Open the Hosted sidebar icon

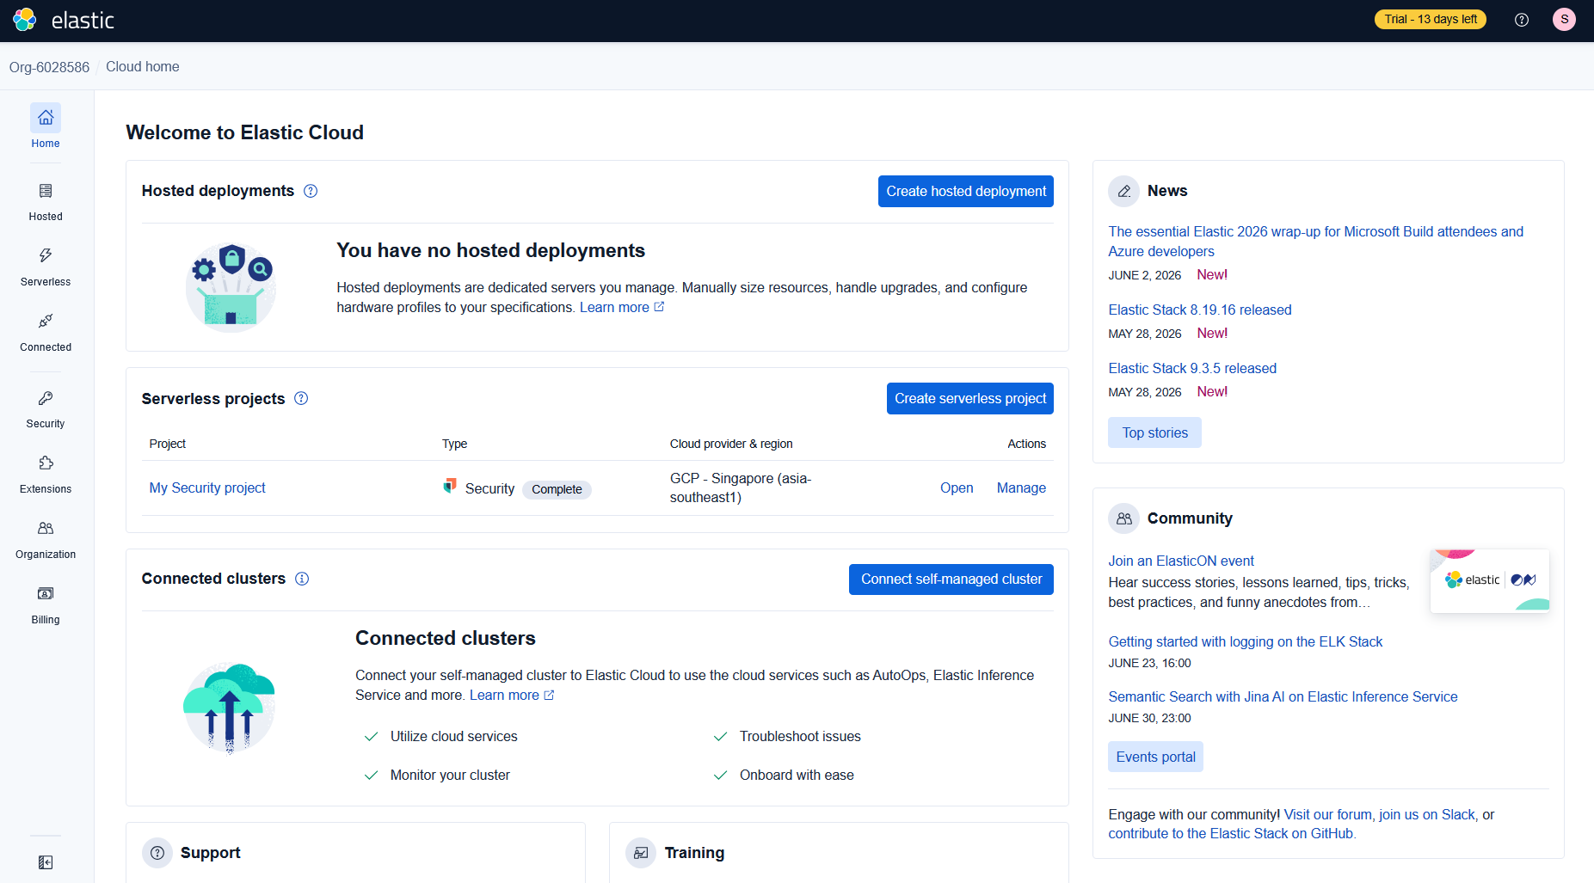click(x=46, y=191)
